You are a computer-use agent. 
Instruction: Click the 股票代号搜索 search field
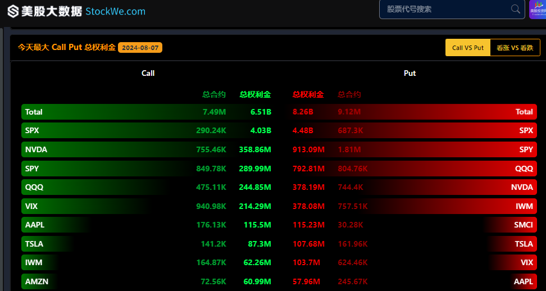(452, 9)
